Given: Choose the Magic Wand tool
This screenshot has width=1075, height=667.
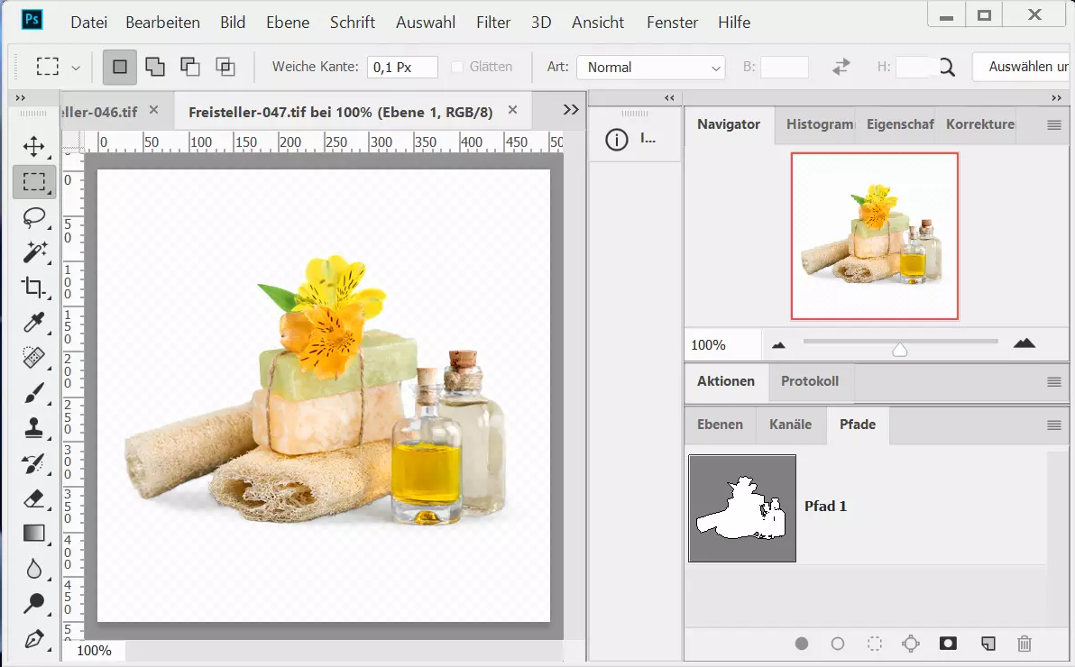Looking at the screenshot, I should click(x=33, y=252).
